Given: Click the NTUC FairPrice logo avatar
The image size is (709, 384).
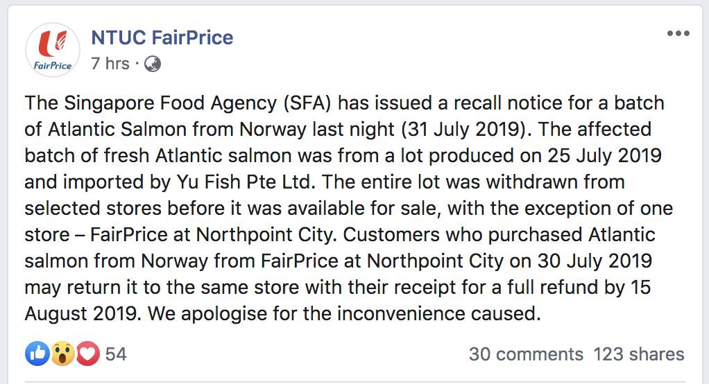Looking at the screenshot, I should click(x=53, y=50).
